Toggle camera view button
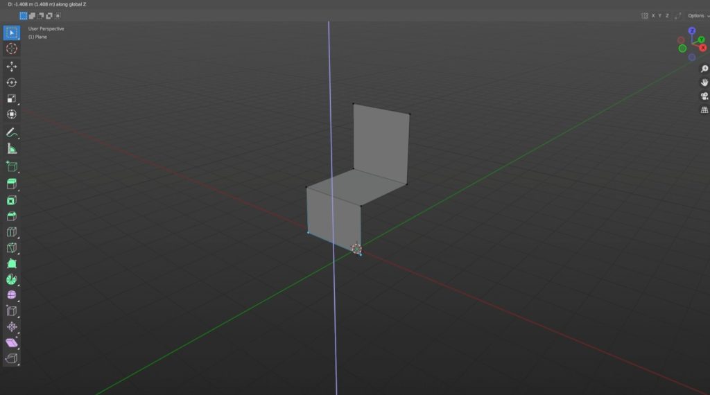The image size is (710, 395). (704, 96)
